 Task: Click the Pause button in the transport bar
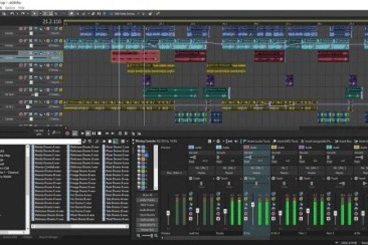pyautogui.click(x=94, y=134)
